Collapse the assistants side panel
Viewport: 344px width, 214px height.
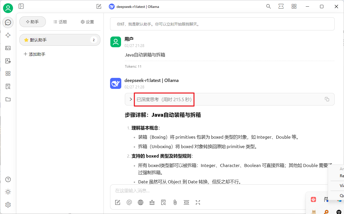point(21,6)
